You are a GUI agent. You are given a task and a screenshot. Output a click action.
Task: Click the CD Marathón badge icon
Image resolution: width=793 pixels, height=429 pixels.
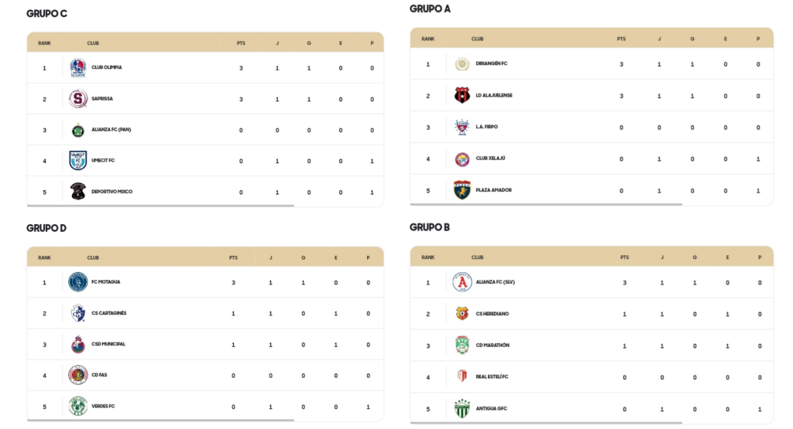coord(462,346)
